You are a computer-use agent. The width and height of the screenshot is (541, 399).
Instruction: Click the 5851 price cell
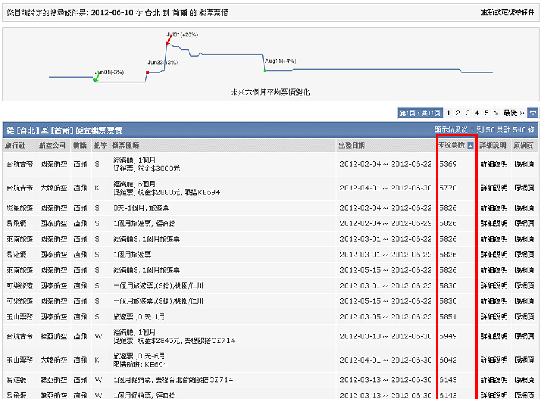[448, 317]
